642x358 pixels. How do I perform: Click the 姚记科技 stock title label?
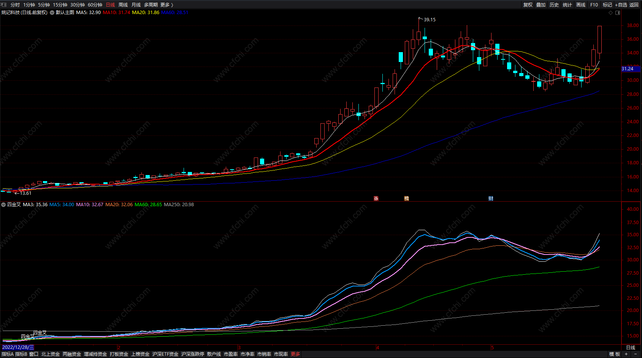pyautogui.click(x=24, y=13)
